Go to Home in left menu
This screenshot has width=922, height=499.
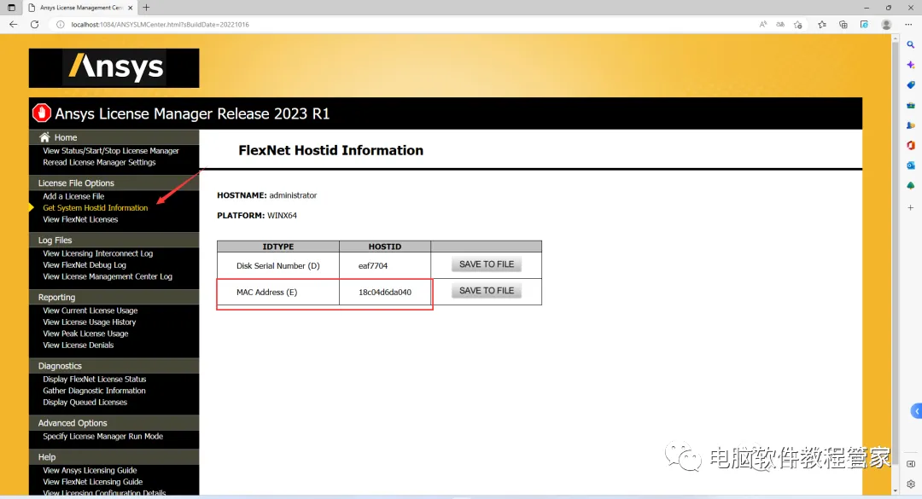(x=65, y=137)
